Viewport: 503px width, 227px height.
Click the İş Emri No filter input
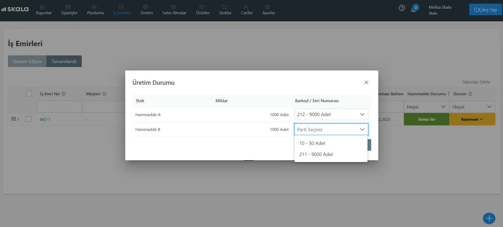(x=59, y=107)
